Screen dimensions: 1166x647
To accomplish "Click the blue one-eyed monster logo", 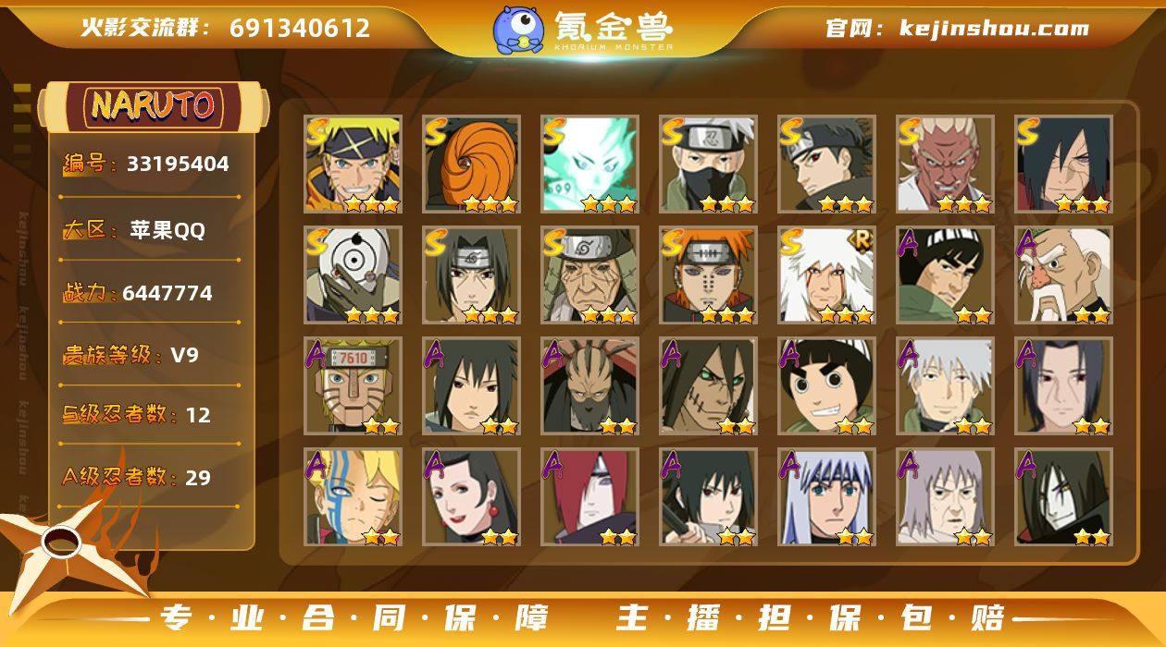I will [517, 30].
